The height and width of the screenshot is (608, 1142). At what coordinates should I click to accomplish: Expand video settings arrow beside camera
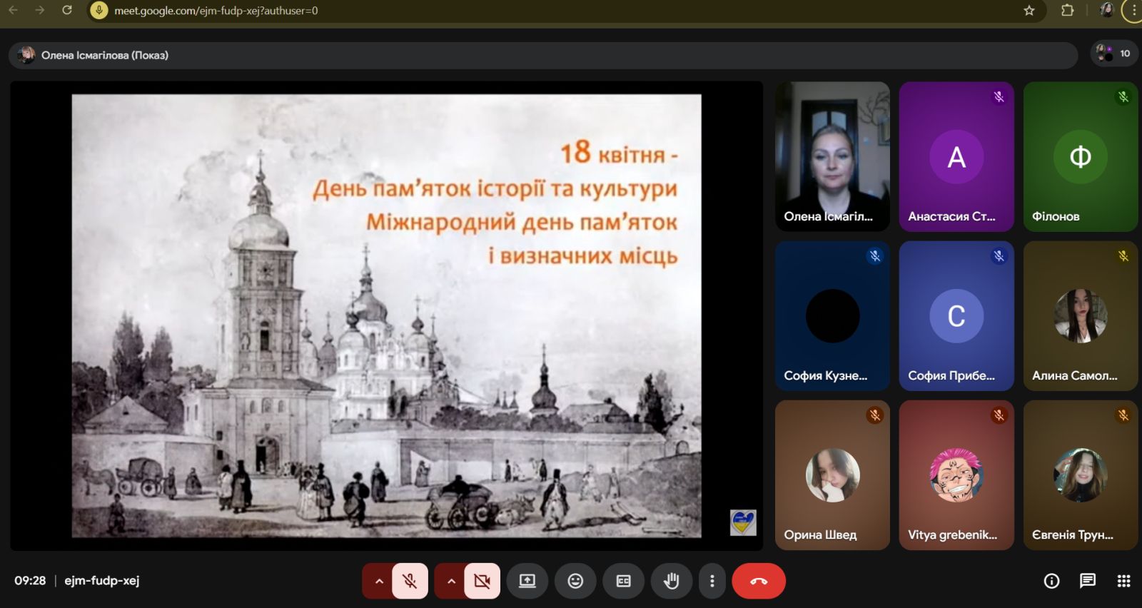tap(451, 581)
